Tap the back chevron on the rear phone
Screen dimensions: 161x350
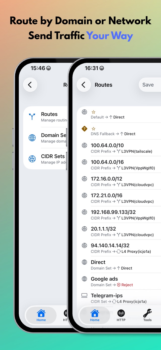pyautogui.click(x=30, y=85)
